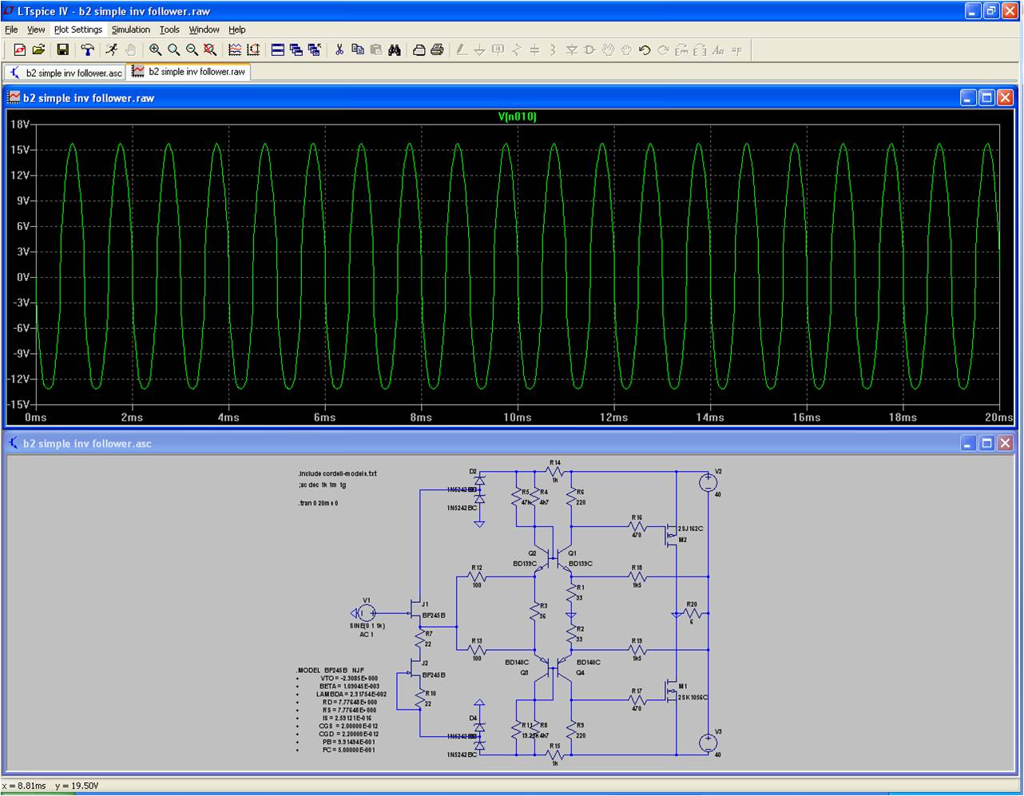The width and height of the screenshot is (1024, 796).
Task: Open the File menu
Action: pos(11,30)
